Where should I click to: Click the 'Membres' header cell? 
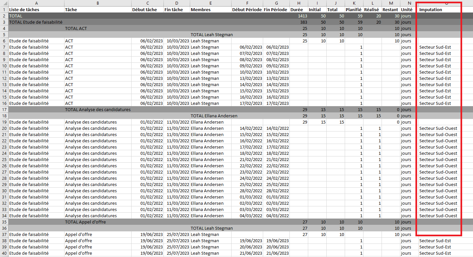coord(211,10)
